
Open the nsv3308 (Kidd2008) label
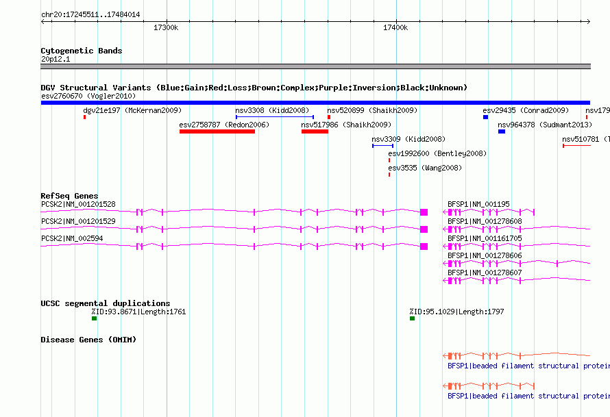(272, 110)
